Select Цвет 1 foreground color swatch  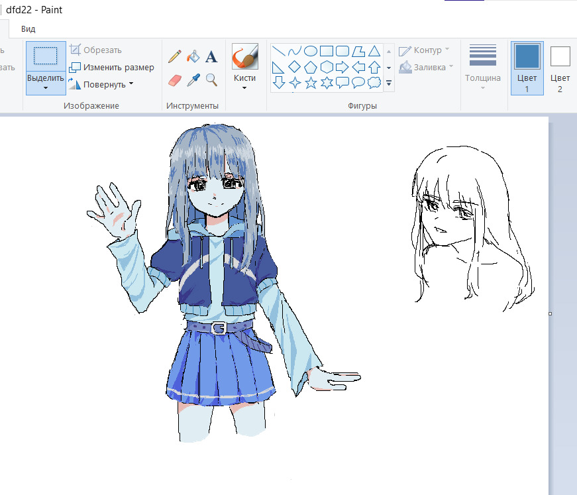(x=527, y=68)
